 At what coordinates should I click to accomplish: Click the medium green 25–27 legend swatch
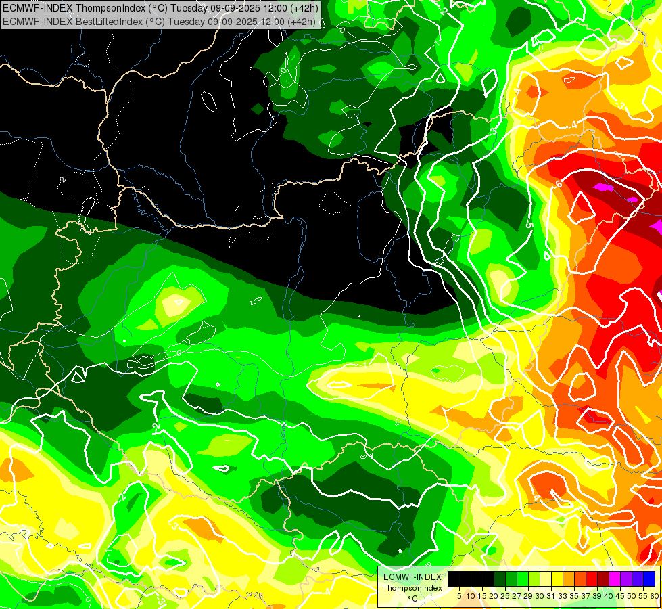[511, 579]
